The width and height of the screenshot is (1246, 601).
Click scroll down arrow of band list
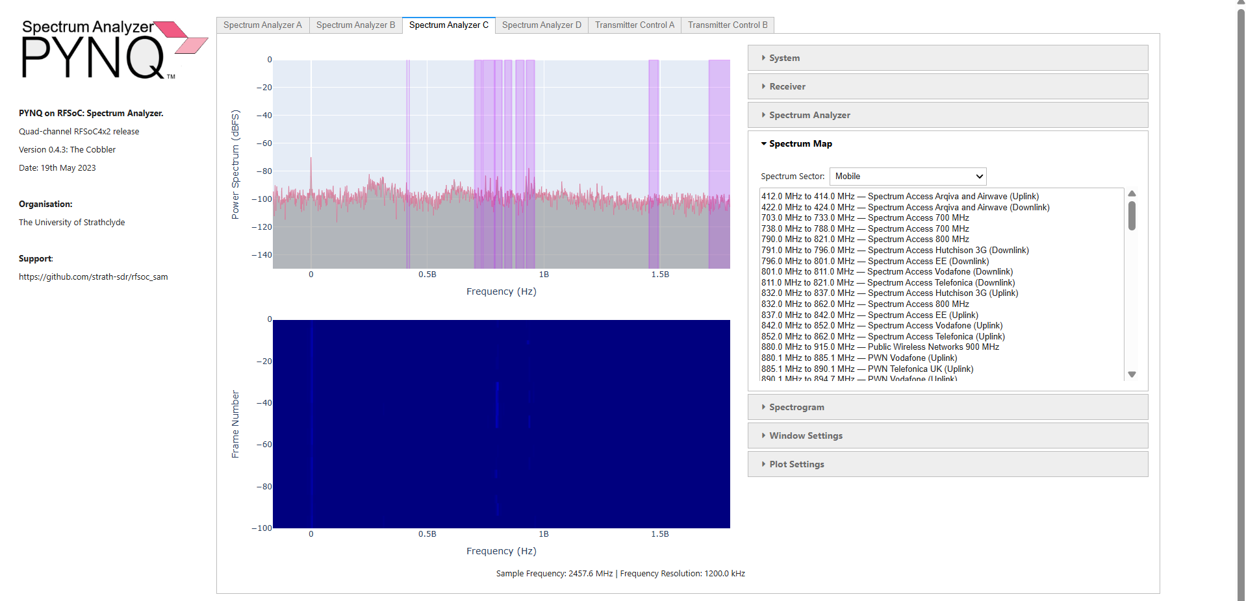(1132, 374)
